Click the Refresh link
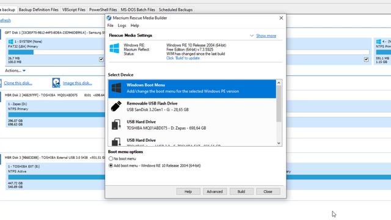Screen dimensions: 391x220 tap(5, 20)
